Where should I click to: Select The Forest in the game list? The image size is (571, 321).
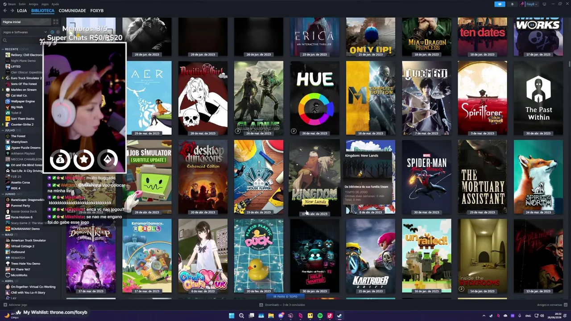(18, 136)
